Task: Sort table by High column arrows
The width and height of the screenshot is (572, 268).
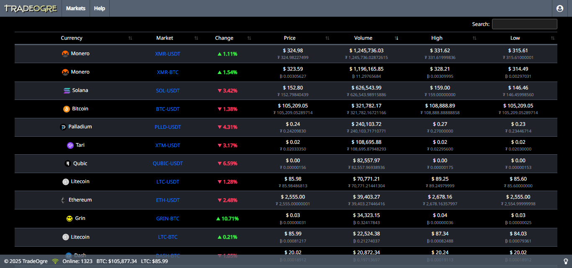Action: click(474, 38)
